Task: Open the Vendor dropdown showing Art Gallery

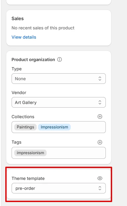Action: click(59, 102)
